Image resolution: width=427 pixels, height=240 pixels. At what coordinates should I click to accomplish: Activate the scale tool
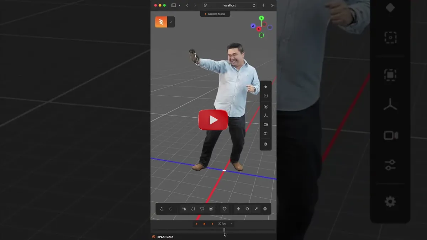(256, 209)
